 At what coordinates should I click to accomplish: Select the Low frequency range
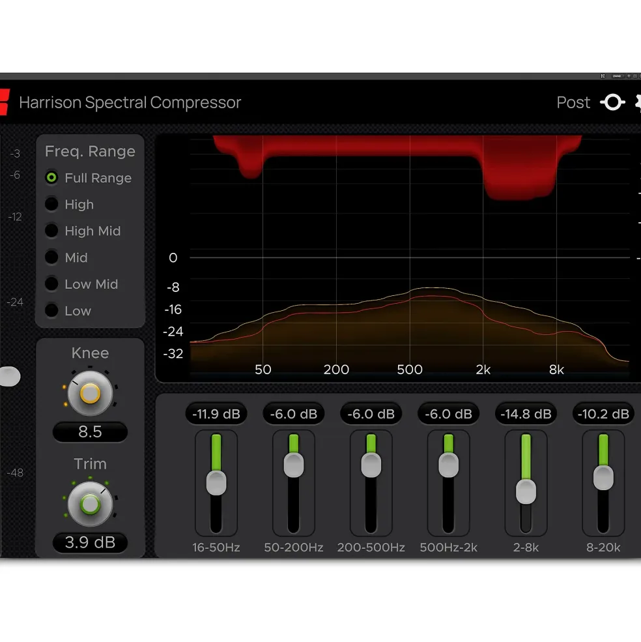click(x=68, y=311)
